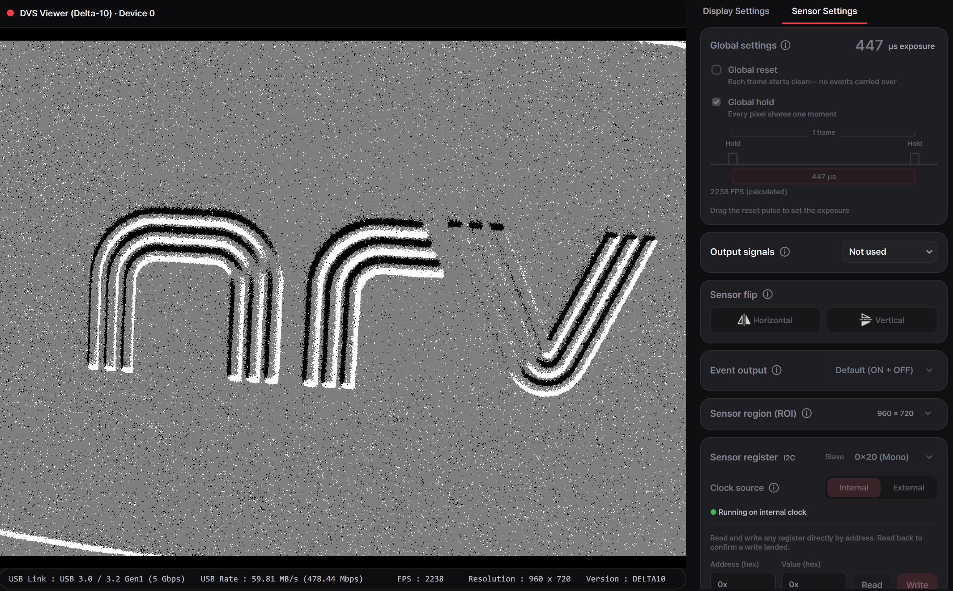Open the Event output Default (ON + OFF) dropdown

click(883, 370)
